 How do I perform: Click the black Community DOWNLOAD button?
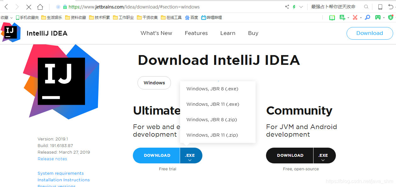[x=290, y=156]
